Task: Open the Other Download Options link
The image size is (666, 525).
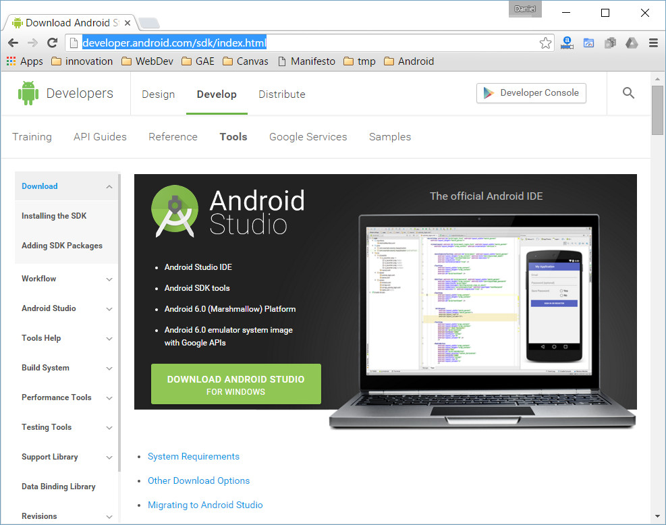Action: pos(199,480)
